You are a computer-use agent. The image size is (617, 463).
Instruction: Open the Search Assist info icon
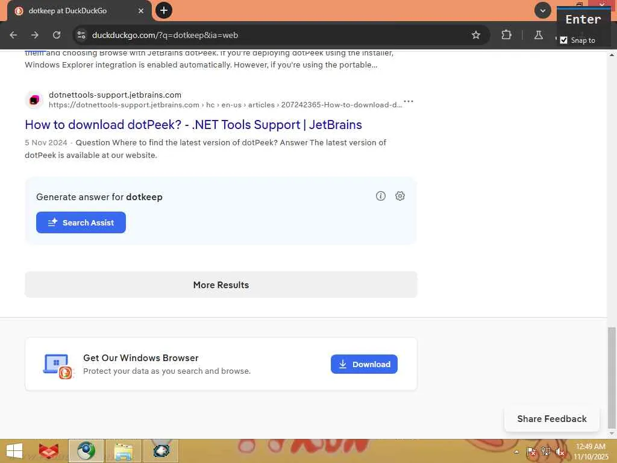381,196
